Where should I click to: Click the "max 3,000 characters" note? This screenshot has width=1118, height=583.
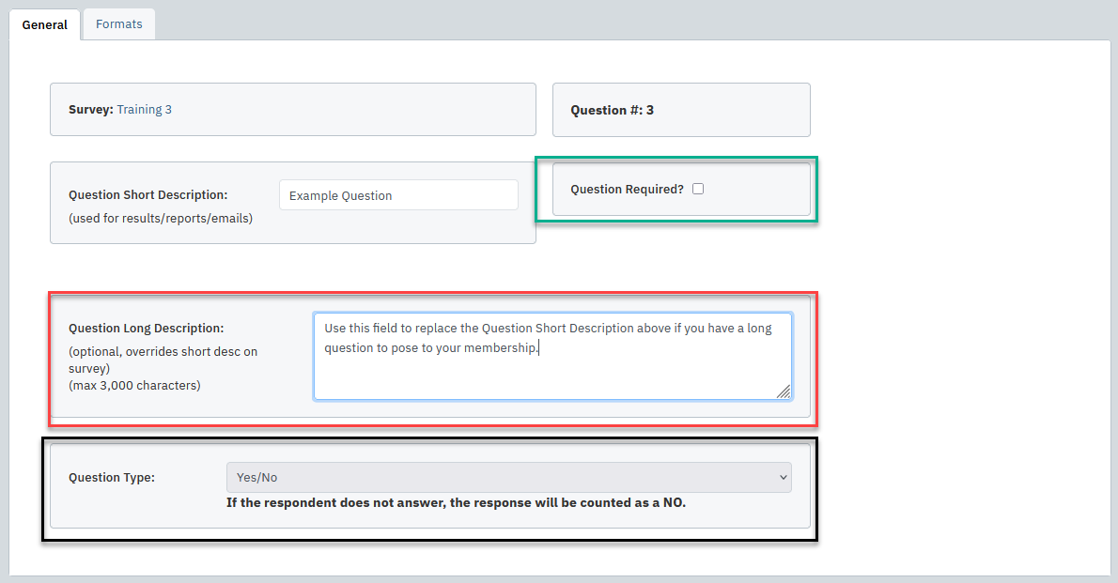point(134,386)
